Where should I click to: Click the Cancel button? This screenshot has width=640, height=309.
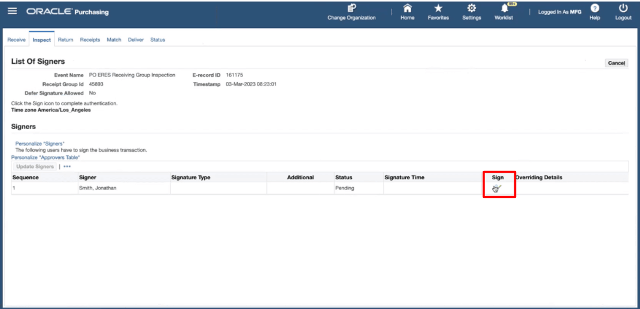click(616, 63)
